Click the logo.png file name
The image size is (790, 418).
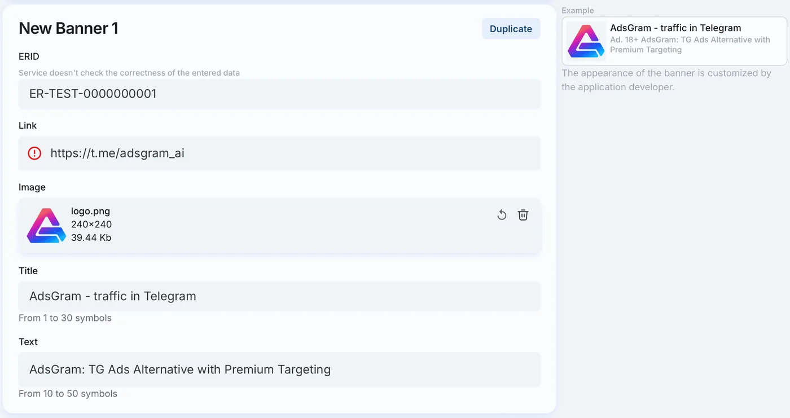[90, 211]
